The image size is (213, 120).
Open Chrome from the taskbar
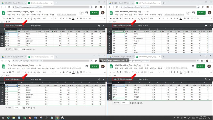57,118
